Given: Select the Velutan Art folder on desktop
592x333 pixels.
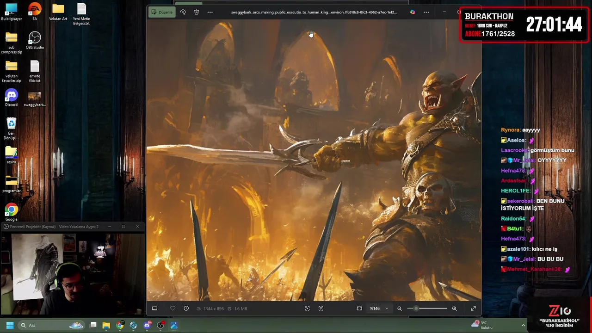Looking at the screenshot, I should (x=58, y=12).
